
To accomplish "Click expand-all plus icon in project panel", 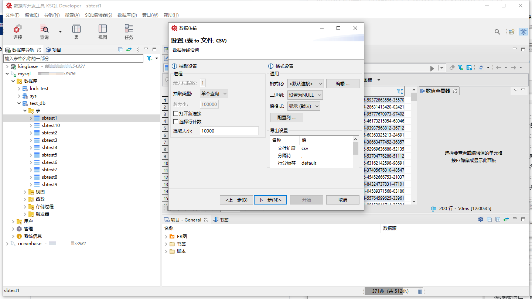I will pyautogui.click(x=498, y=219).
